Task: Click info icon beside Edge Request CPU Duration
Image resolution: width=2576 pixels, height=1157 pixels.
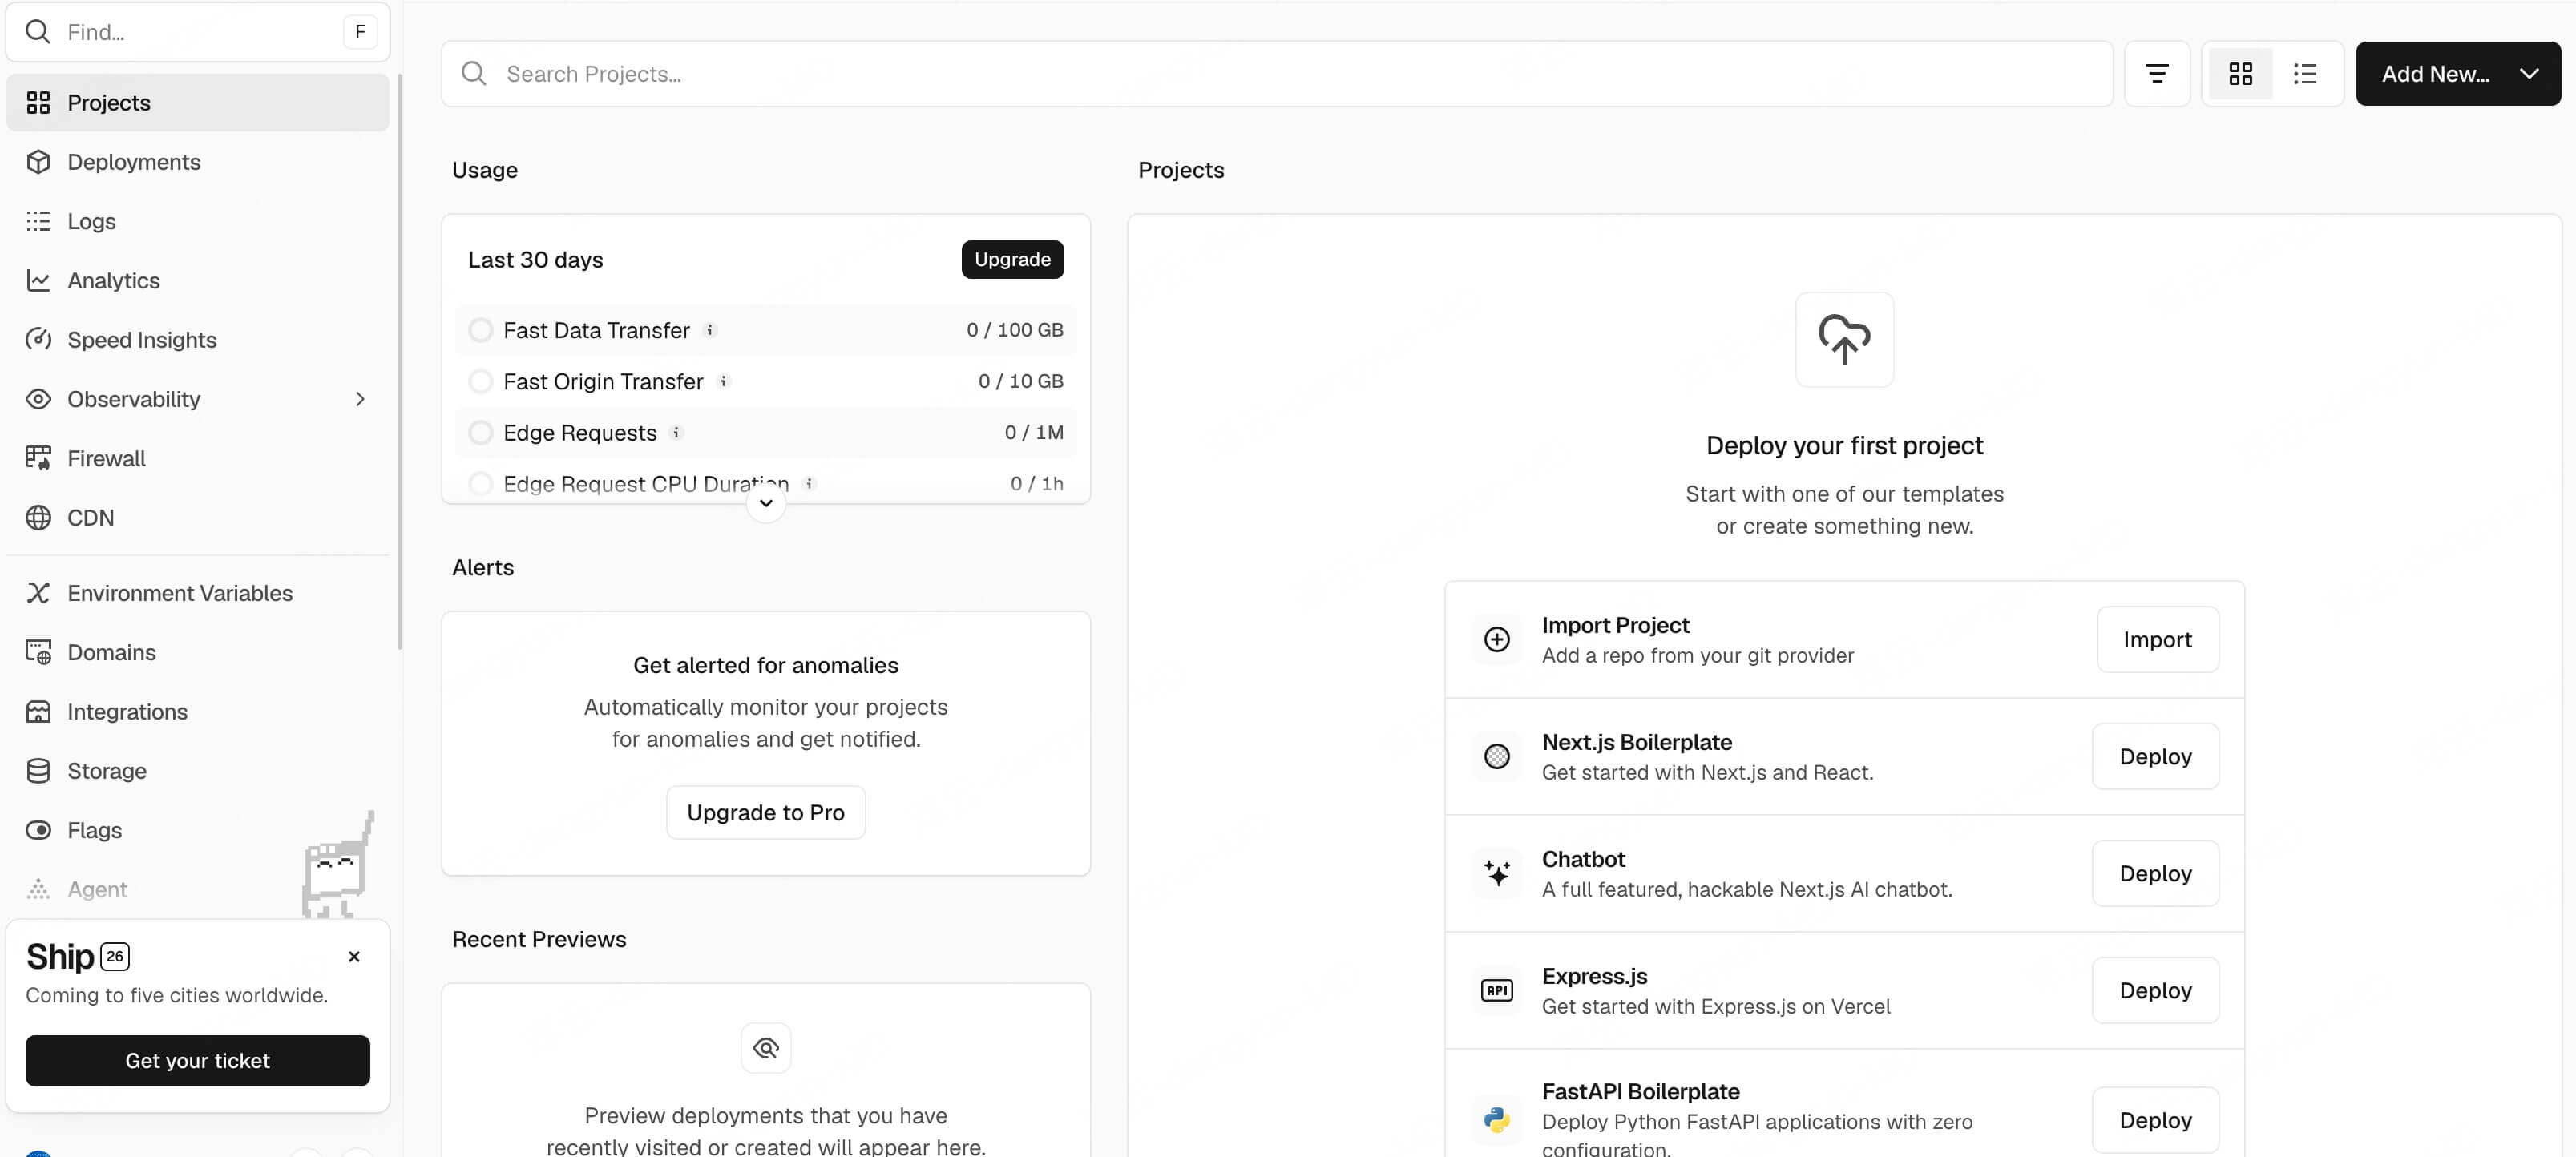Action: 809,484
